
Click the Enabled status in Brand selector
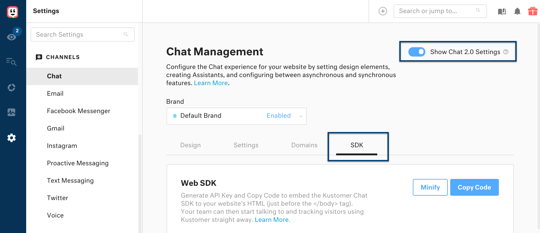coord(279,116)
